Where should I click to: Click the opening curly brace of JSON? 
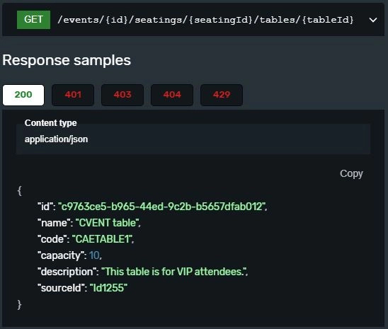point(20,191)
